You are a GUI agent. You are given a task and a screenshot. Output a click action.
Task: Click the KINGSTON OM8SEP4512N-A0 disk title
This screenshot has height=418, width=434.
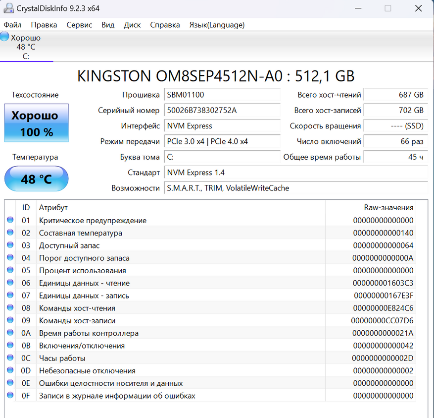216,76
